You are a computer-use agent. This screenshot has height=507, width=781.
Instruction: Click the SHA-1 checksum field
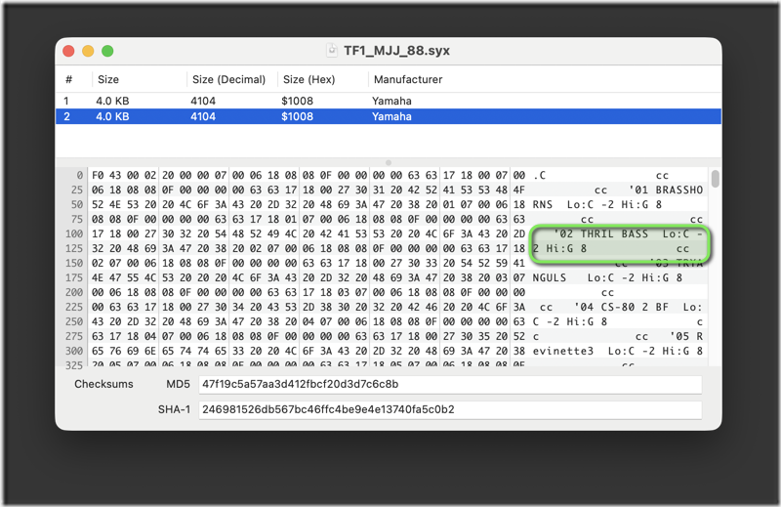pyautogui.click(x=449, y=410)
